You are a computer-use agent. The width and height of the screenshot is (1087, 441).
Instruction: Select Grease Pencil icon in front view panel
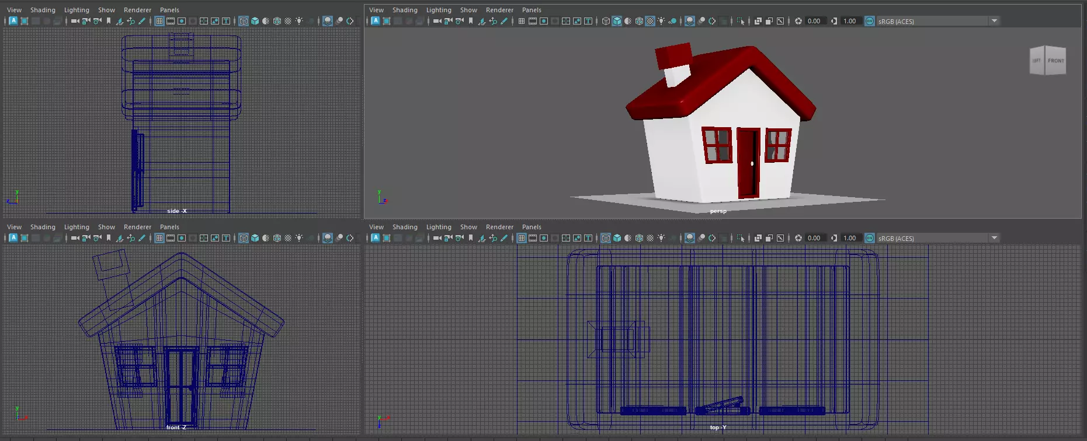point(141,238)
